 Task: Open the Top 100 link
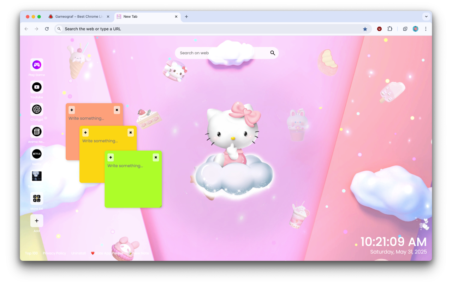[x=31, y=253]
